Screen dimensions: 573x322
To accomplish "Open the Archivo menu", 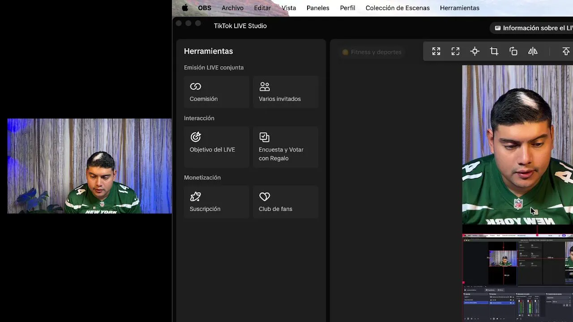I will [x=232, y=8].
